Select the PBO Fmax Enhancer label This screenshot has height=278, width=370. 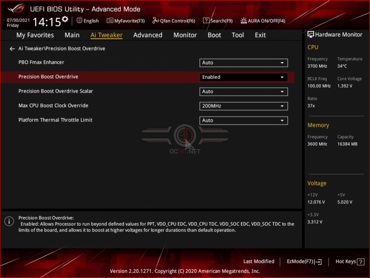click(x=41, y=62)
